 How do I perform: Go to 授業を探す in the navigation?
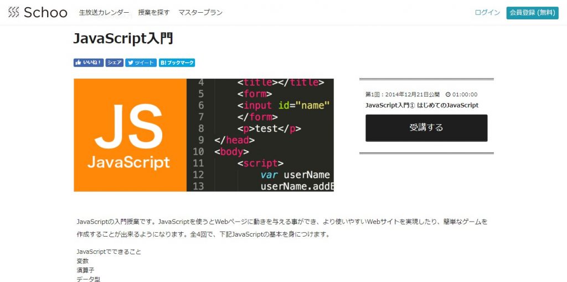click(154, 12)
